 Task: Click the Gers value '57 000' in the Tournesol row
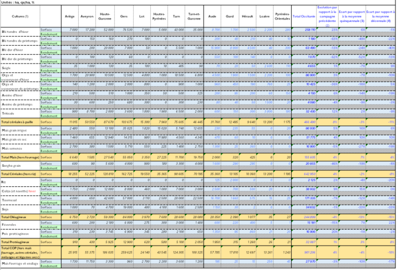(128, 198)
